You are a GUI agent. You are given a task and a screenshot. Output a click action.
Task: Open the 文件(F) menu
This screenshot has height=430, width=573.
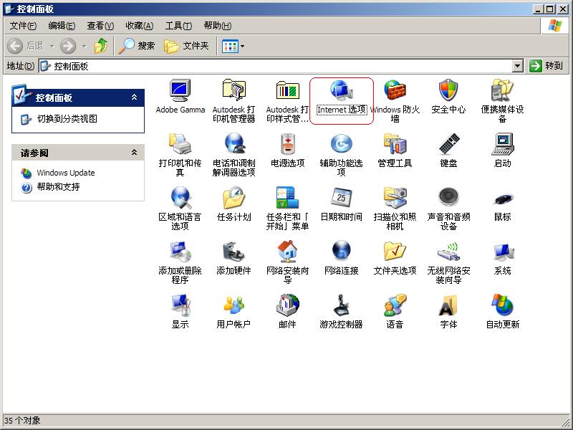tap(23, 26)
